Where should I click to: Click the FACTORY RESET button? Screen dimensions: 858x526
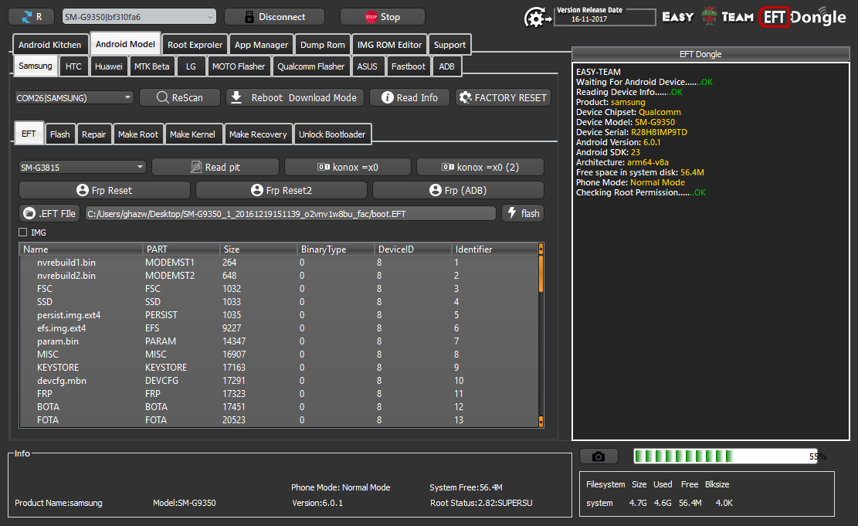(x=503, y=97)
